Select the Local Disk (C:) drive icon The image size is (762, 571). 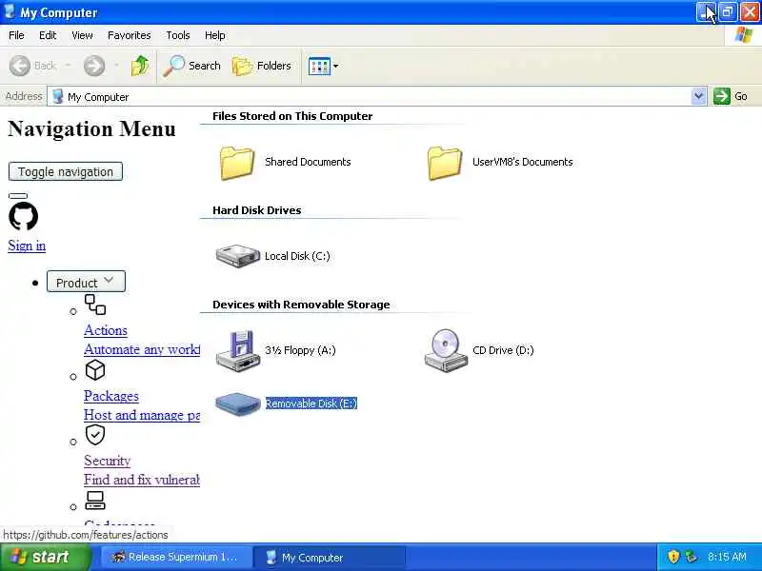pos(237,256)
